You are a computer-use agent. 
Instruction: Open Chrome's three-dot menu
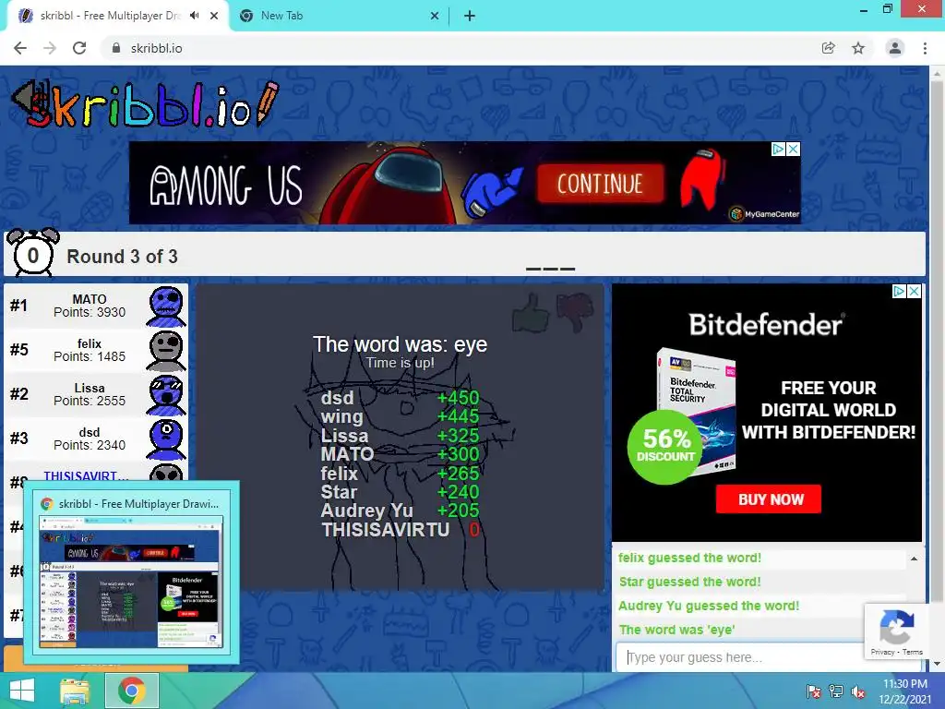[x=925, y=48]
